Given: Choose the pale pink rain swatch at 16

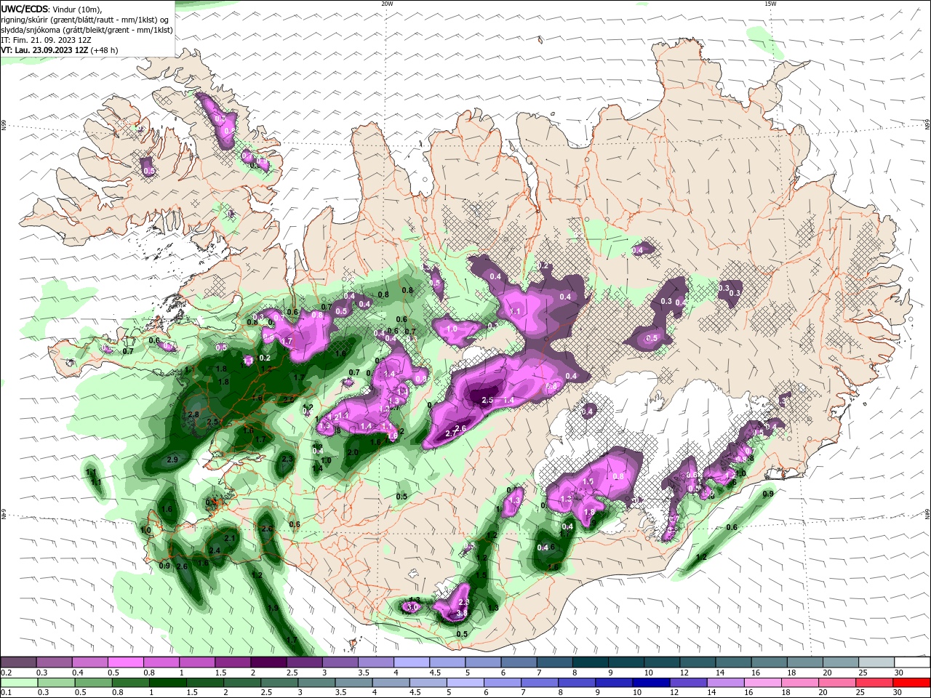Looking at the screenshot, I should pyautogui.click(x=763, y=683).
